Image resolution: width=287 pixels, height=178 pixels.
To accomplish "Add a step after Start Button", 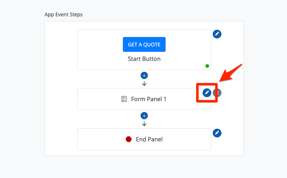I will (x=144, y=76).
